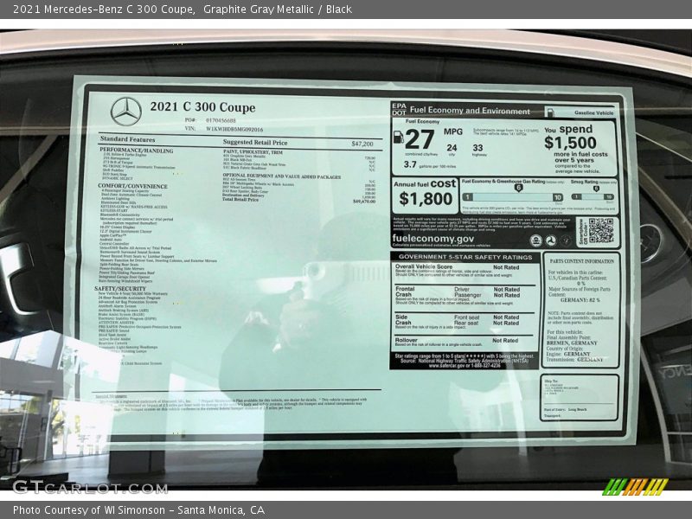This screenshot has height=519, width=692.
Task: Click the "Total Retail Price" line
Action: pos(298,201)
